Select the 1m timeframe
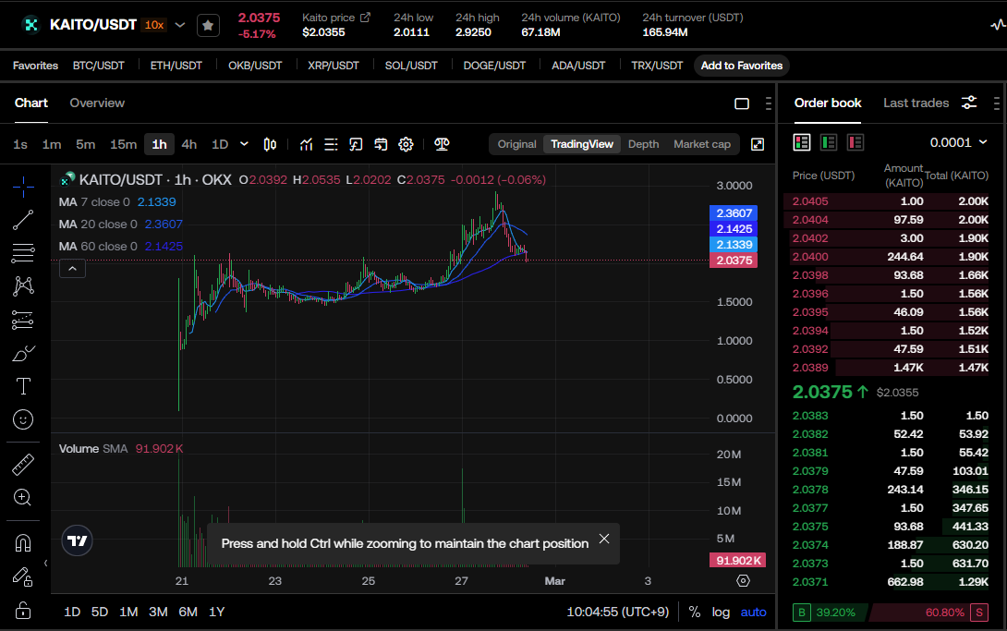The height and width of the screenshot is (631, 1007). (52, 144)
